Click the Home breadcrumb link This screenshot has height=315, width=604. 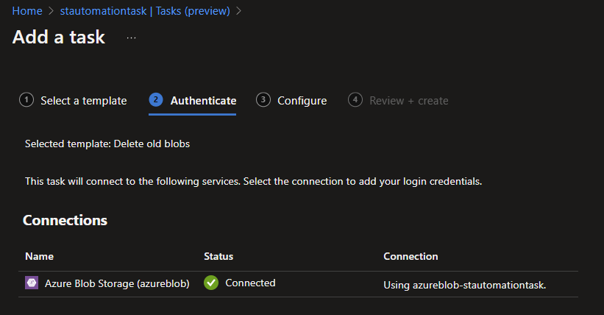26,11
